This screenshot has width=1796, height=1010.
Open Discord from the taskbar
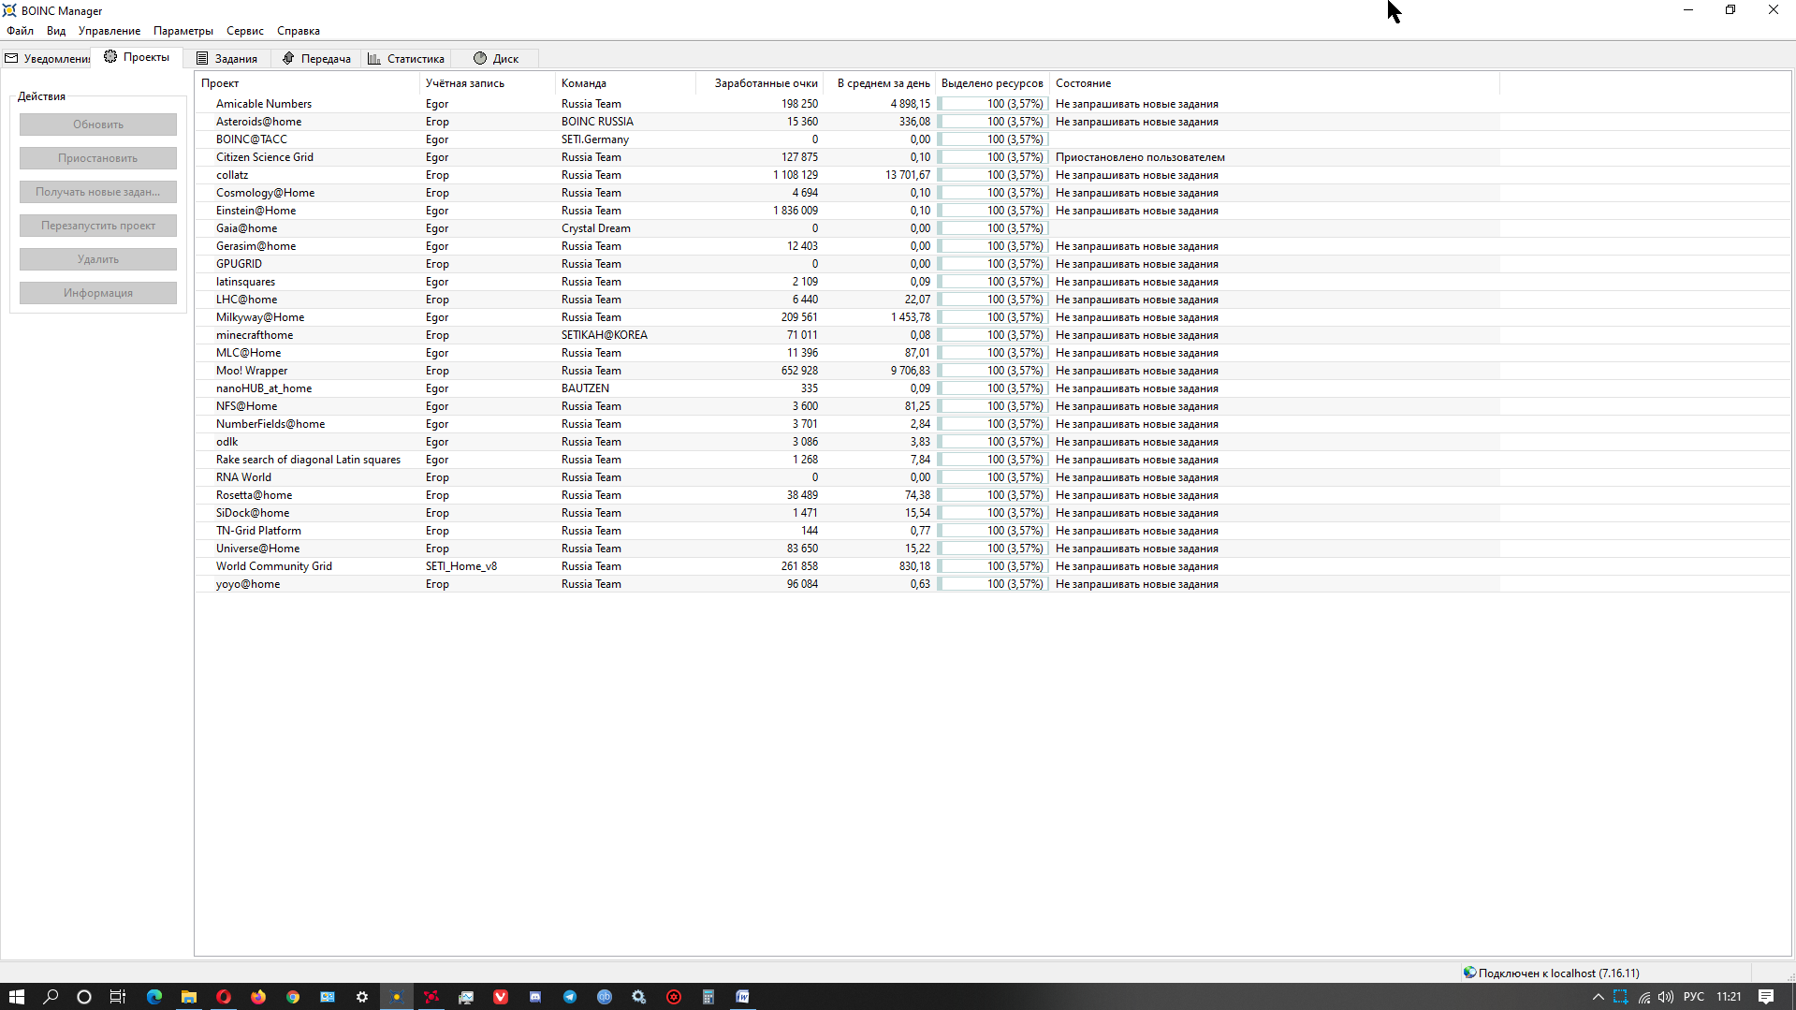click(x=535, y=997)
